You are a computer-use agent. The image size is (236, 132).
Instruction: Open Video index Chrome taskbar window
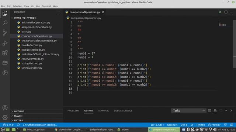tap(69, 129)
